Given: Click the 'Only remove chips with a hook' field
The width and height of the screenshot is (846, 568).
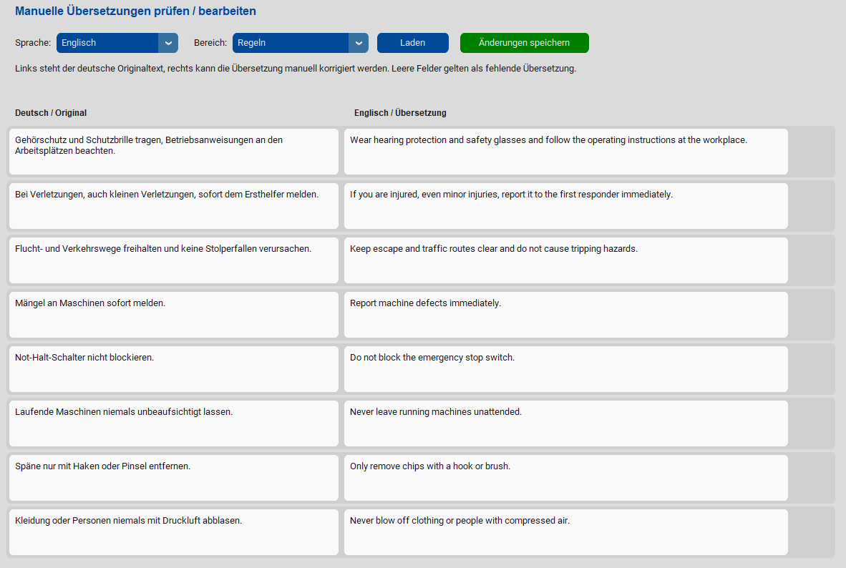Looking at the screenshot, I should coord(565,478).
